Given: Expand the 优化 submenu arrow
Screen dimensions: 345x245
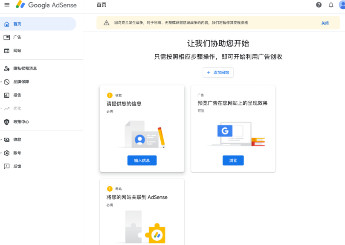Looking at the screenshot, I should coord(1,108).
